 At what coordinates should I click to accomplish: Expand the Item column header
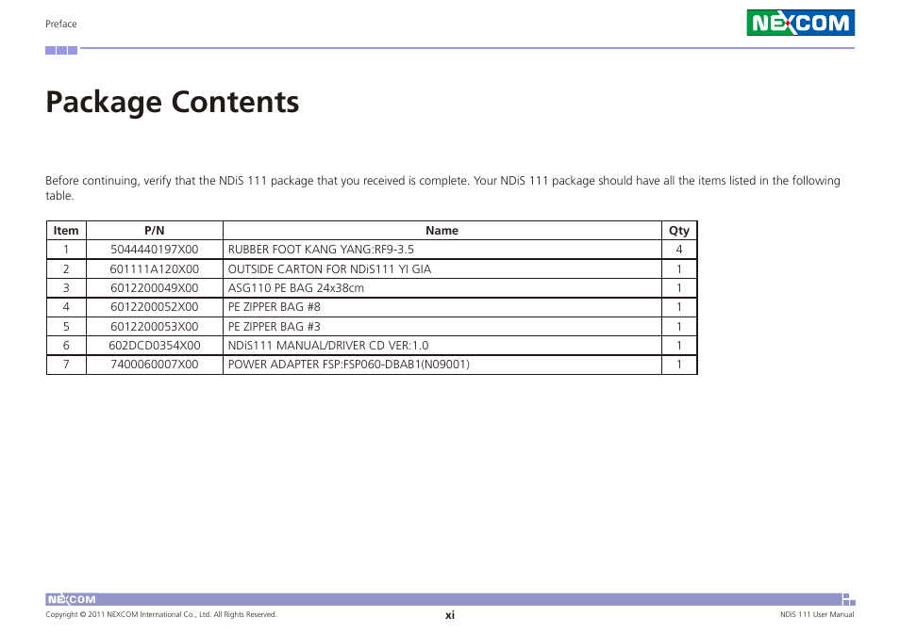point(66,230)
